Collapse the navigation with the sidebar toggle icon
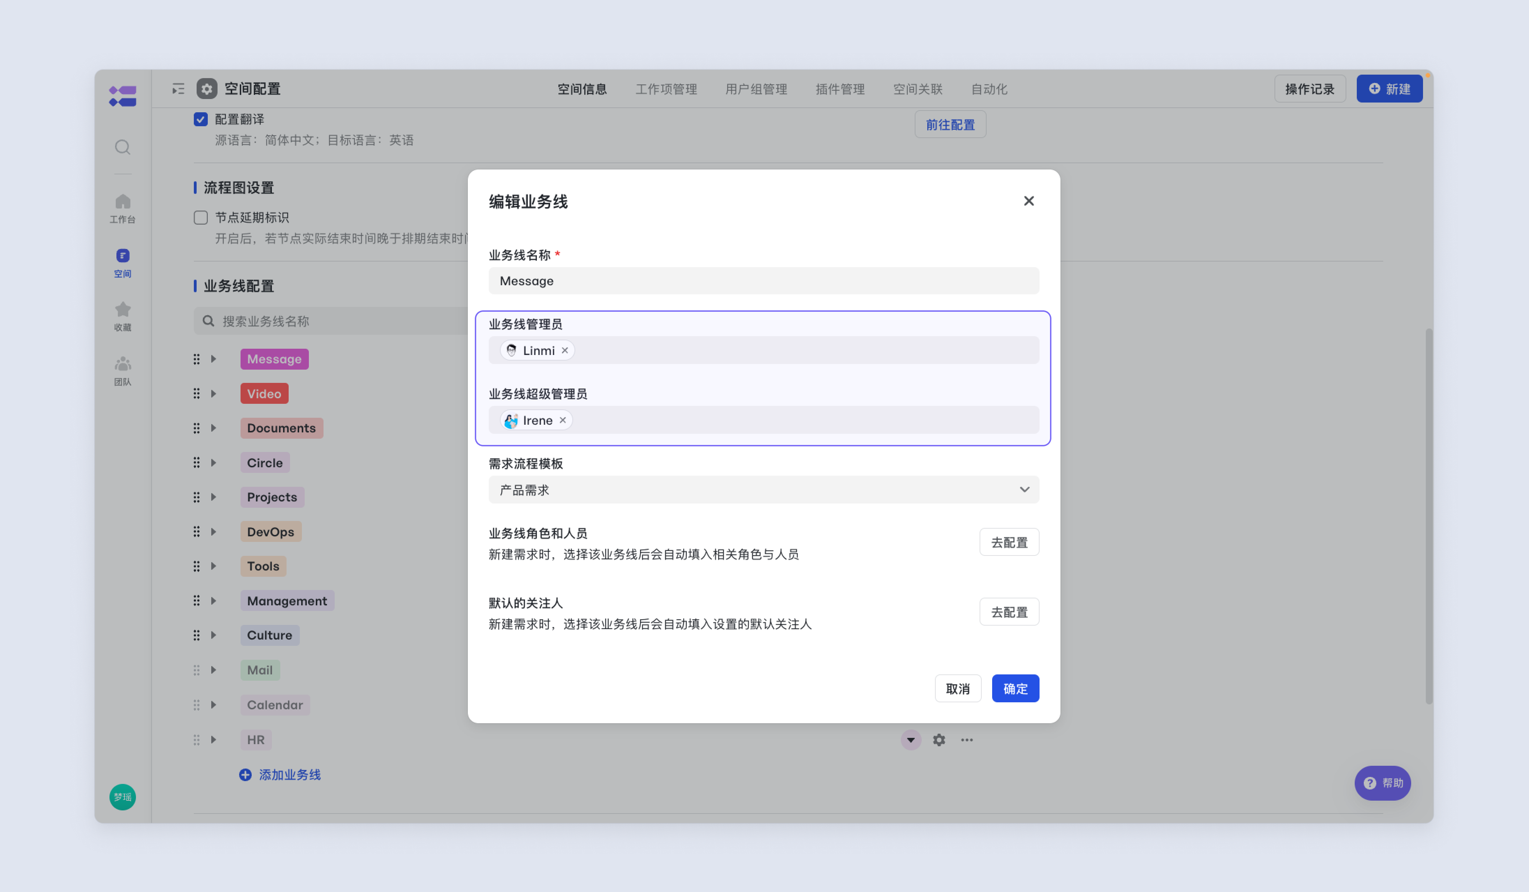 pyautogui.click(x=178, y=89)
